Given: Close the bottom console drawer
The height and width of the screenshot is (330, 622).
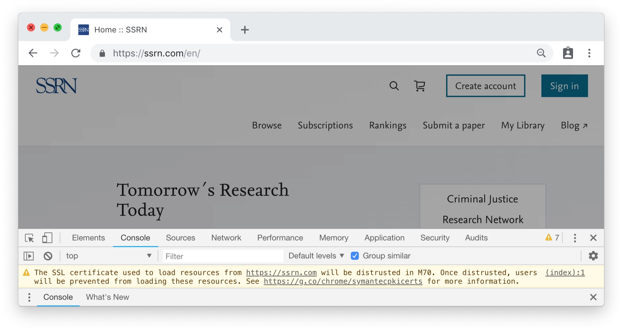Looking at the screenshot, I should coord(593,297).
